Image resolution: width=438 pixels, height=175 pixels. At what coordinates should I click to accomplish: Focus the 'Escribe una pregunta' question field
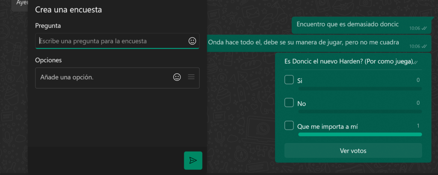[111, 41]
